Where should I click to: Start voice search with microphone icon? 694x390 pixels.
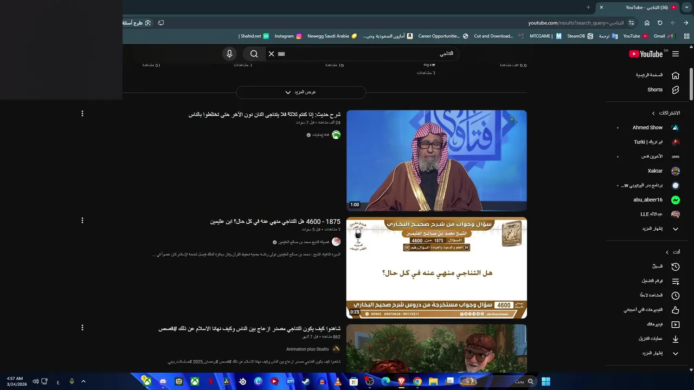tap(229, 54)
